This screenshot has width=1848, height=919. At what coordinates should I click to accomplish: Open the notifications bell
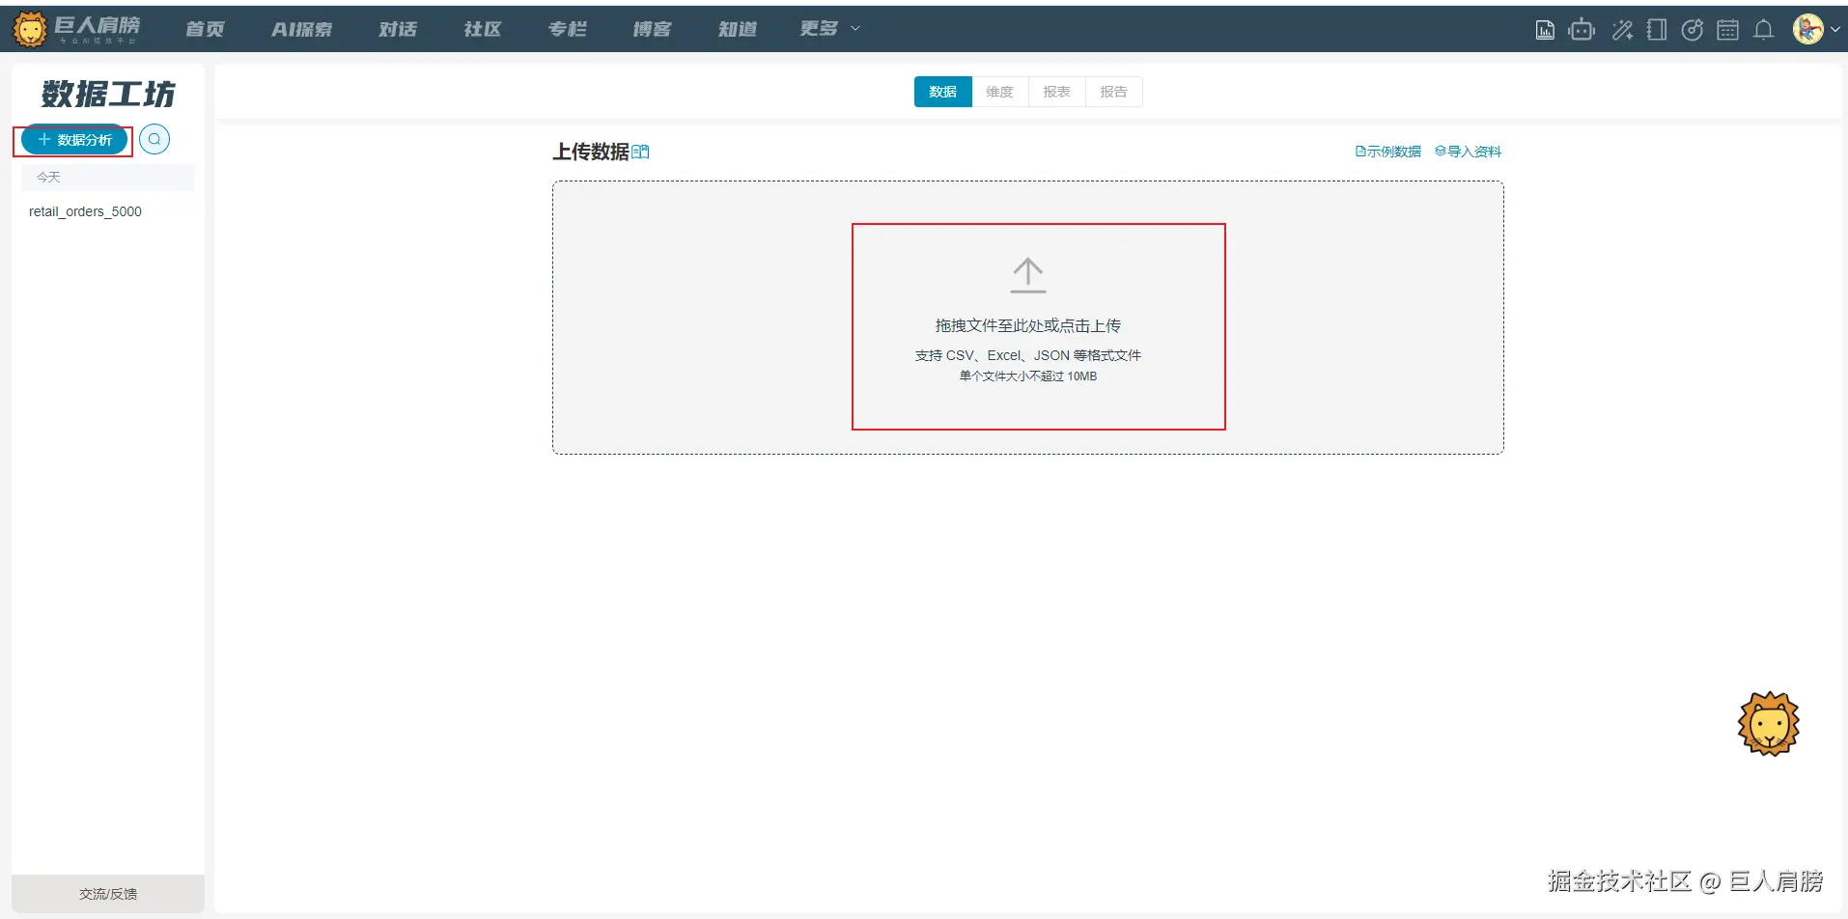click(x=1764, y=30)
